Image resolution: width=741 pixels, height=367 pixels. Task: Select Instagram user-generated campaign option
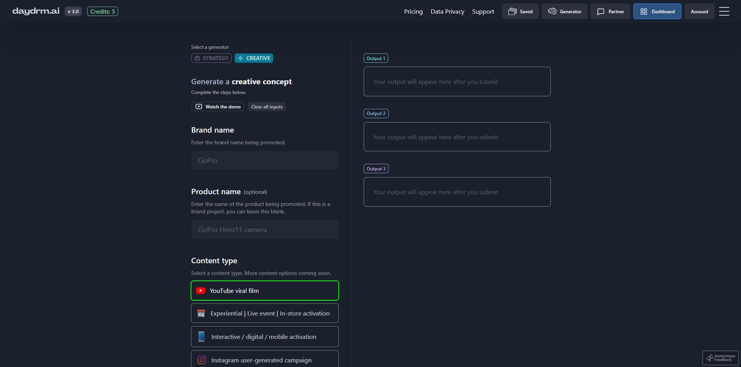click(x=265, y=359)
